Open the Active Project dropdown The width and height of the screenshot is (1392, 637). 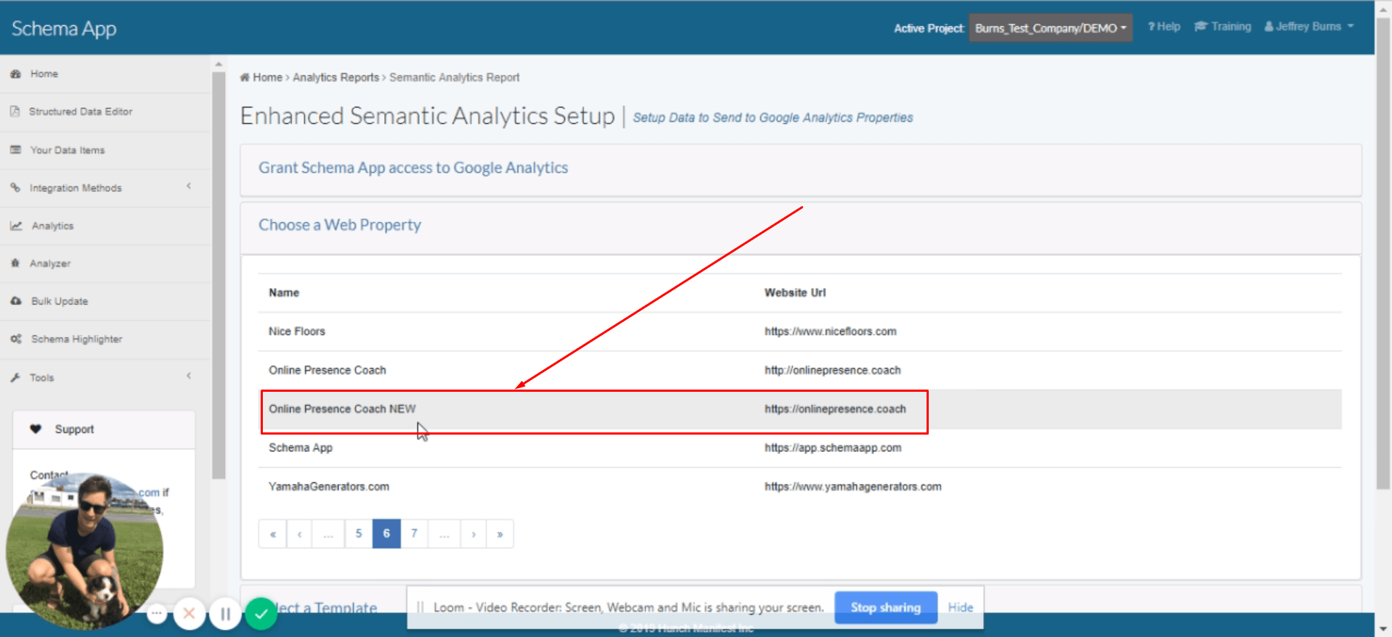(1050, 28)
